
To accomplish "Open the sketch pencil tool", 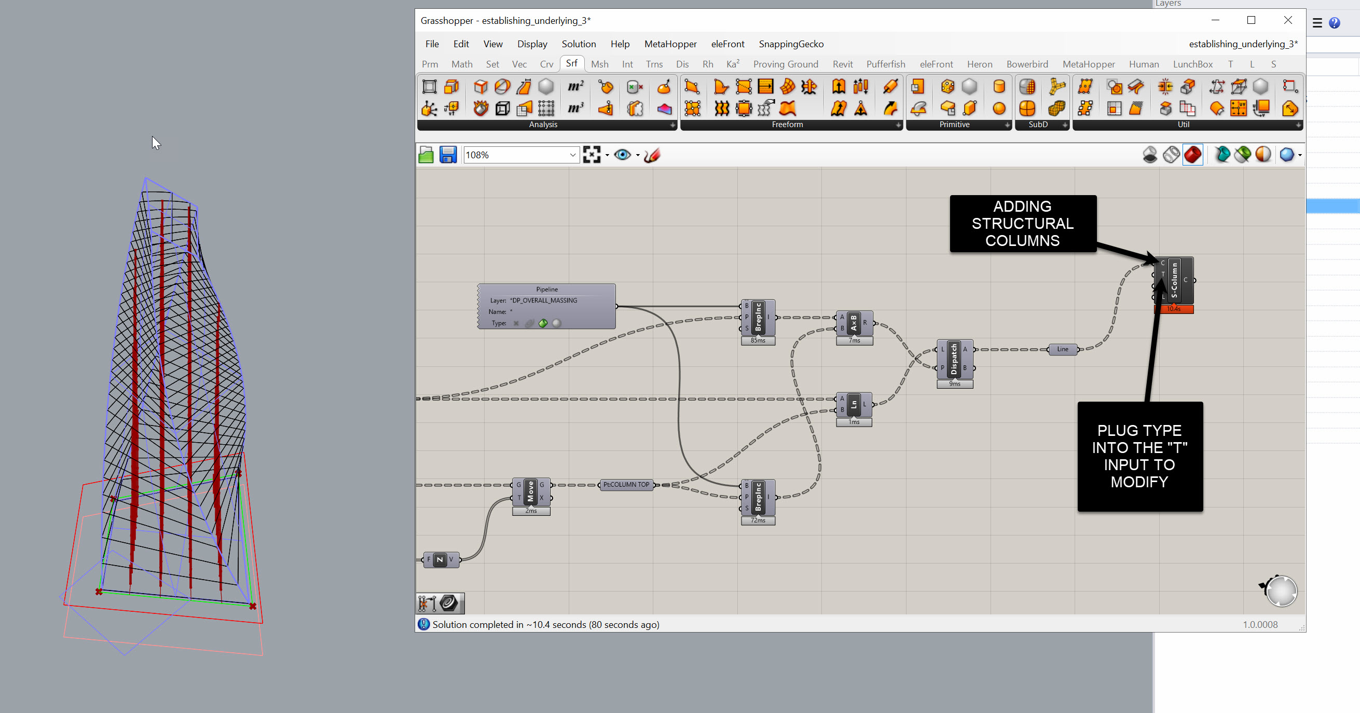I will (652, 155).
